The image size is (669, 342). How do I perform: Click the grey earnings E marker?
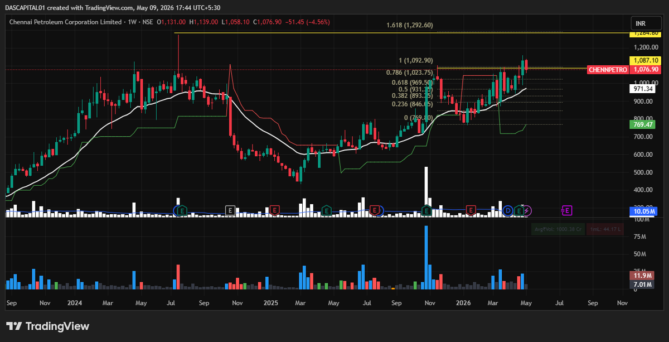coord(229,210)
